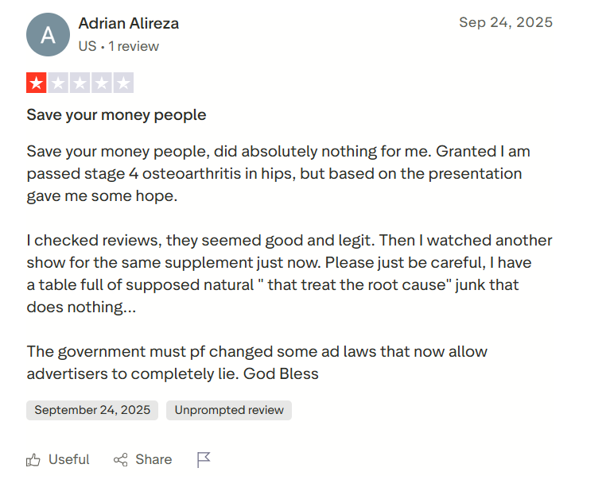Viewport: 606px width, 495px height.
Task: Open the 'Save your money people' review title
Action: pos(116,115)
